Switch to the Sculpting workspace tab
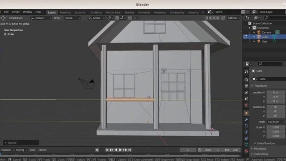286x161 pixels. point(80,13)
